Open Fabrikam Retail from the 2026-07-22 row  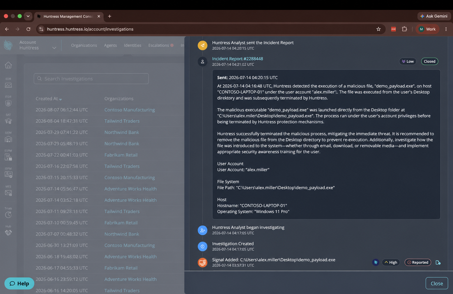(x=121, y=155)
